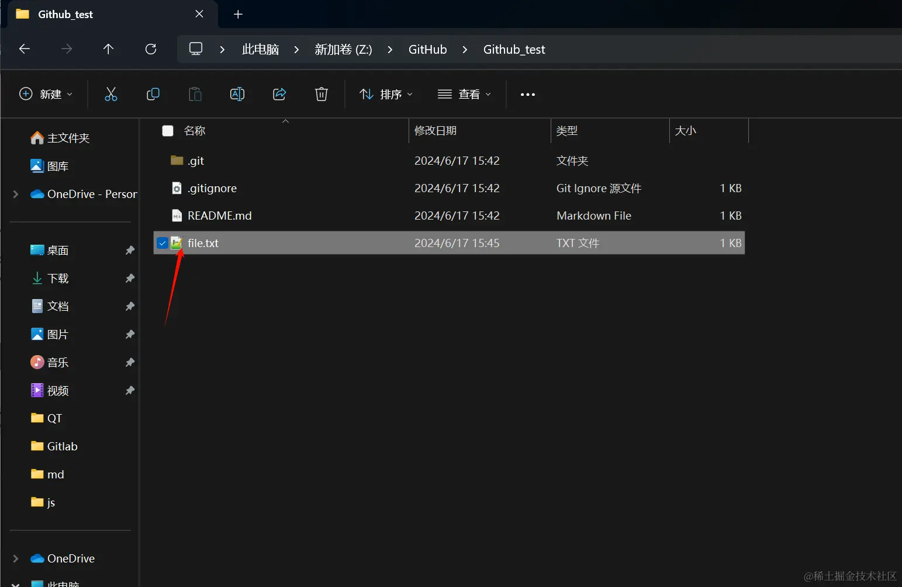The image size is (902, 587).
Task: Select the README.md file name
Action: 220,216
